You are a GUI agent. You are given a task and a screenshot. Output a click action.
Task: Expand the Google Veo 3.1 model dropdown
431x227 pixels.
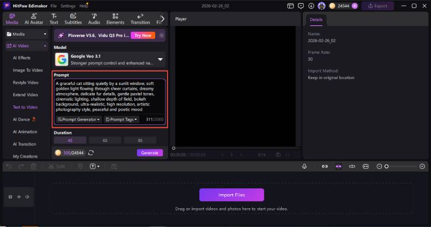point(160,59)
